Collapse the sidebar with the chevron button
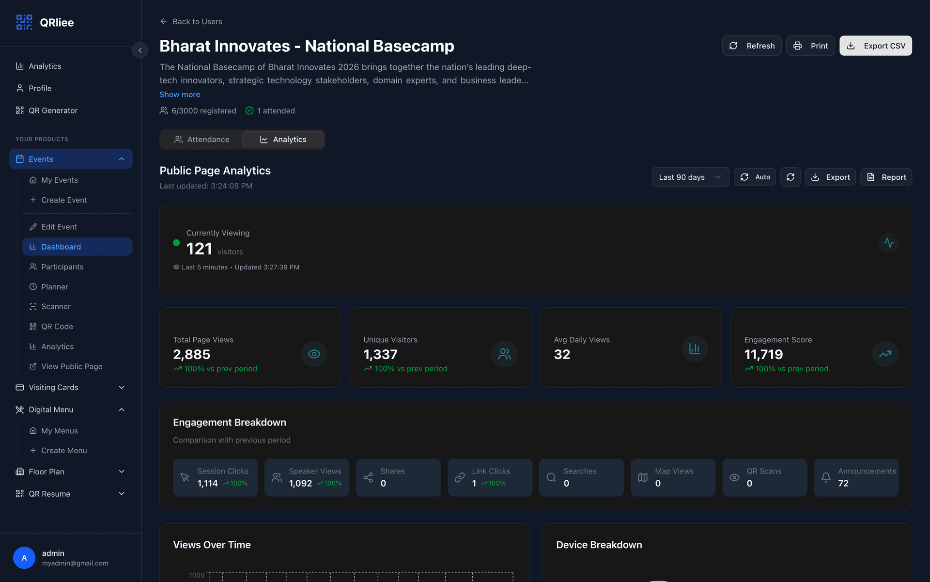Viewport: 930px width, 582px height. point(140,50)
